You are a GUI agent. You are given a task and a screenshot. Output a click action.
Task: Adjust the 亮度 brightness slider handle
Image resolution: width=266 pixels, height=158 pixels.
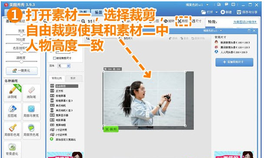(21, 35)
